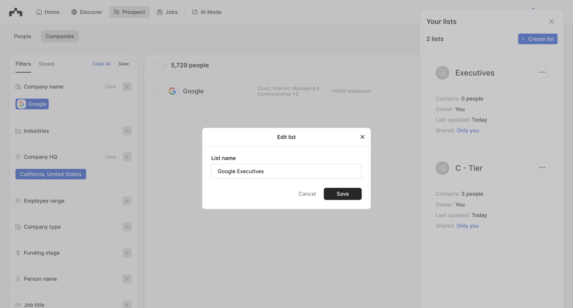Open the Filters tab

23,64
